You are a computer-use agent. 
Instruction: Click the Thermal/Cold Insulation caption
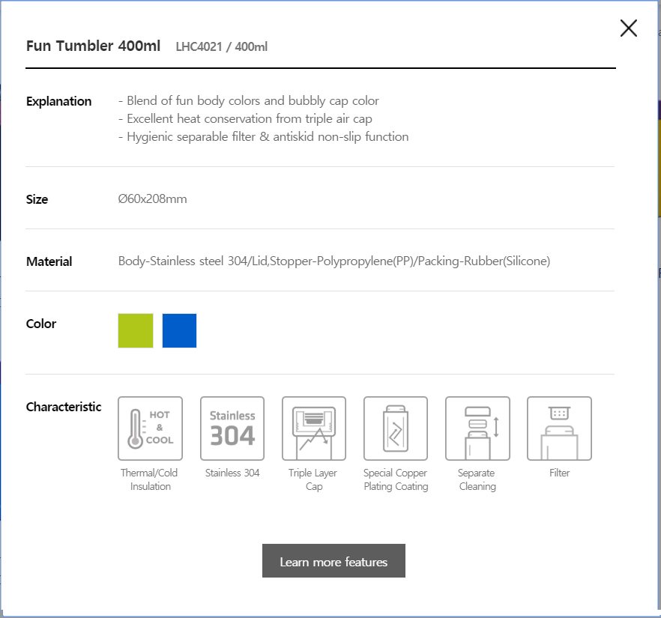150,479
